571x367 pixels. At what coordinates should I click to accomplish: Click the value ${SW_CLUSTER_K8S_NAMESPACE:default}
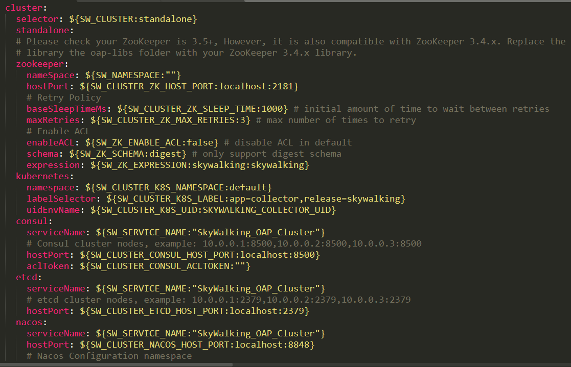[x=178, y=188]
